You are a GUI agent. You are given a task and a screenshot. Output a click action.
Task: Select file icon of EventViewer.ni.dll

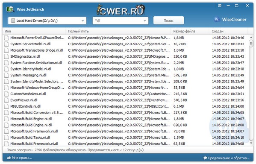pyautogui.click(x=6, y=100)
